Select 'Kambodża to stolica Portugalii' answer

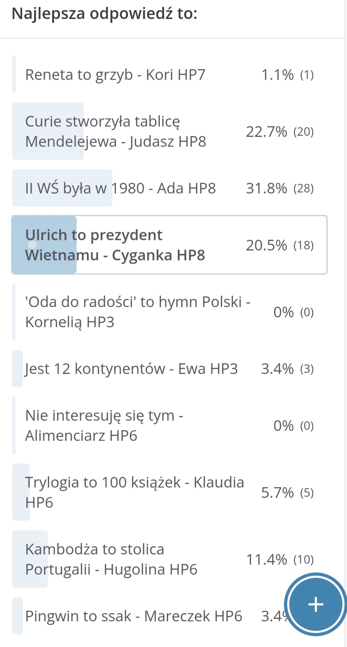[111, 559]
